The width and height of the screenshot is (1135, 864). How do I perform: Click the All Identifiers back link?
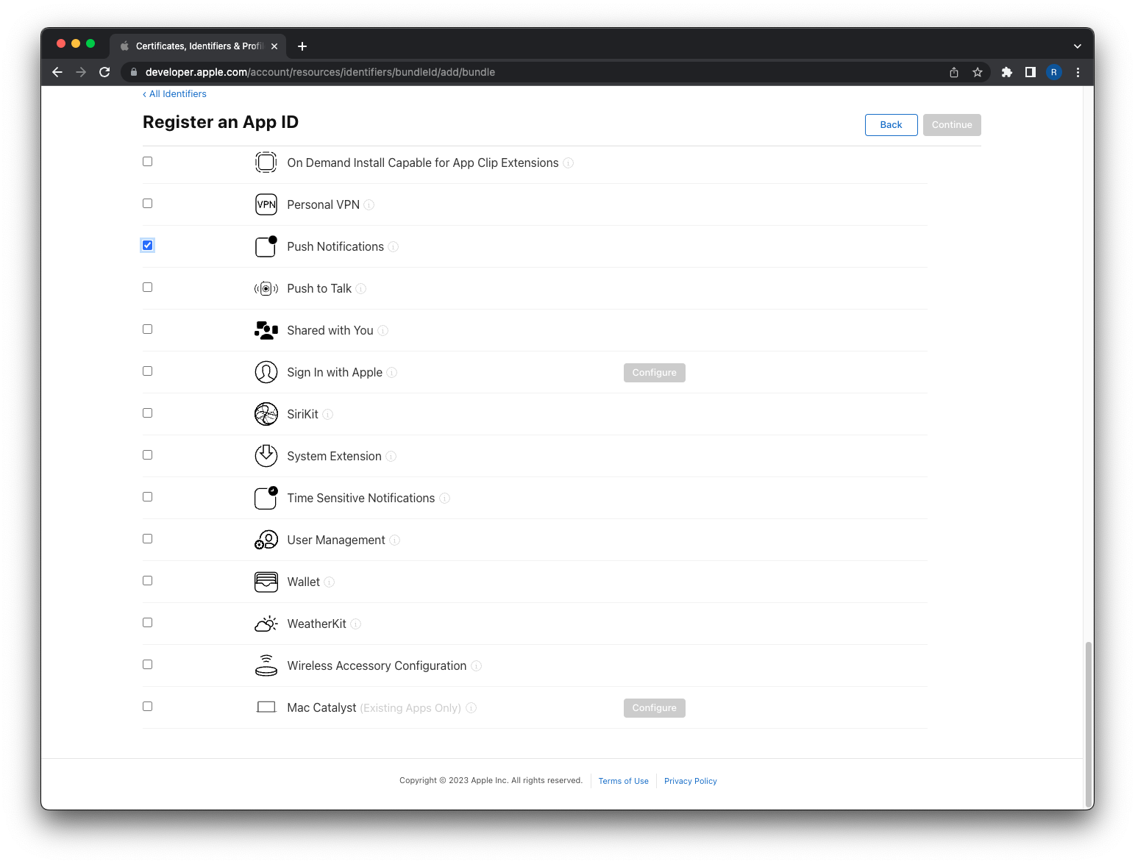(174, 93)
